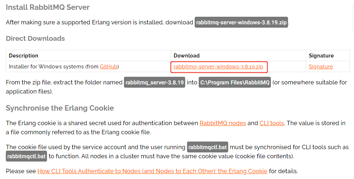Click the Synchronise the Erlang Cookie heading
Image resolution: width=354 pixels, height=179 pixels.
(x=60, y=108)
